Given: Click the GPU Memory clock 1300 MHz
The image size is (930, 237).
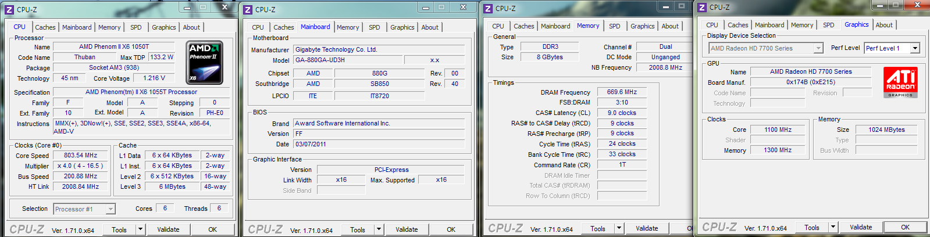Looking at the screenshot, I should pos(778,150).
